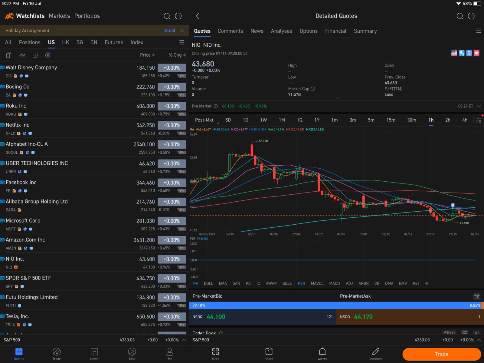Open Tesla, Inc. watchlist row

pos(94,320)
